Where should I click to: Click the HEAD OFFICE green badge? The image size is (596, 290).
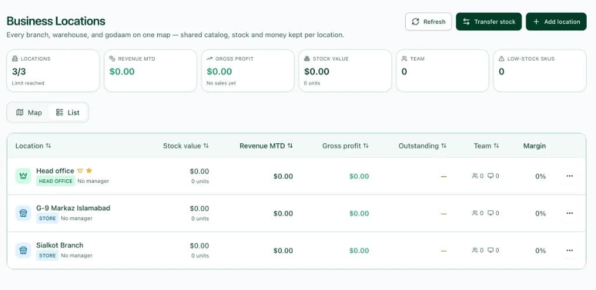click(56, 181)
